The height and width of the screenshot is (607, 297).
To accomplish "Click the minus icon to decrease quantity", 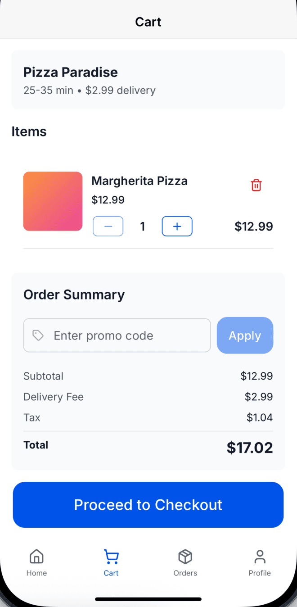I will click(x=108, y=226).
